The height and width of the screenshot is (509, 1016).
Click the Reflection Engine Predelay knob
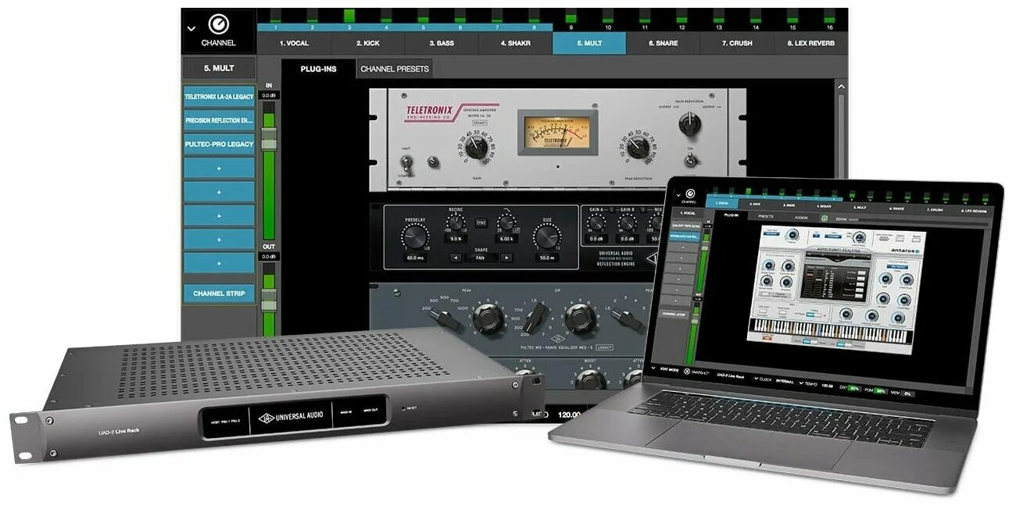(x=415, y=236)
